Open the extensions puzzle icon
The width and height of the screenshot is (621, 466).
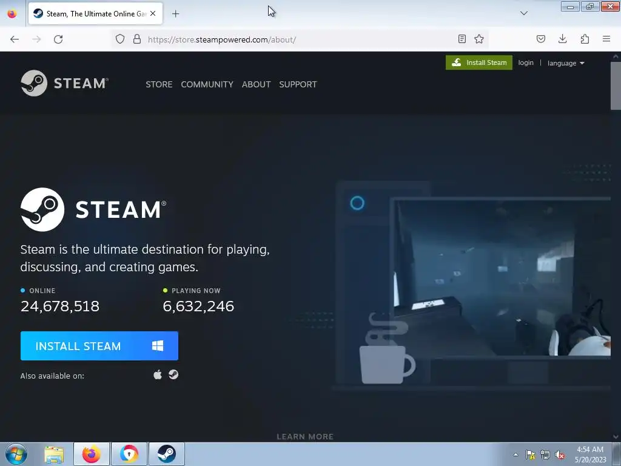pyautogui.click(x=585, y=39)
